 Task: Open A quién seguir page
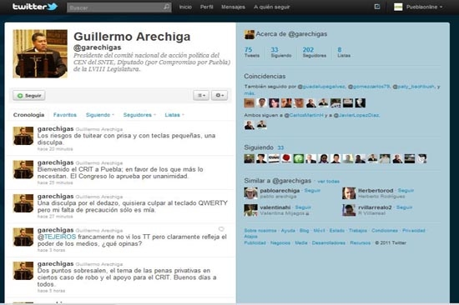(272, 7)
